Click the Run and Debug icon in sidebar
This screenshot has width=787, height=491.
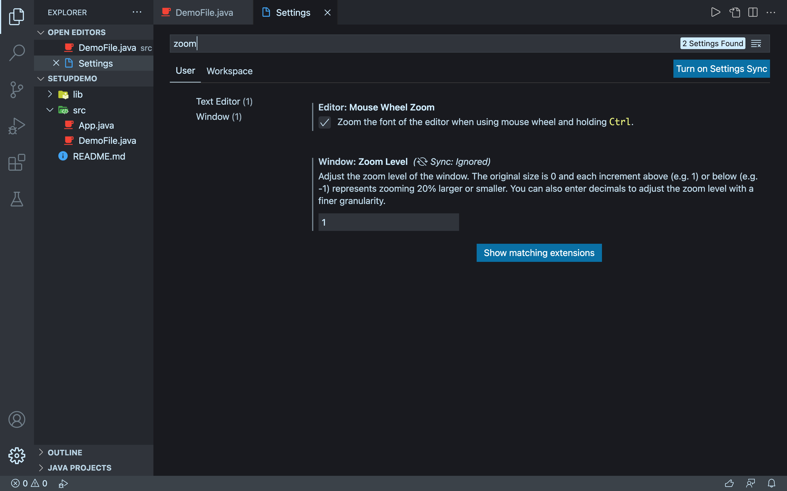17,125
